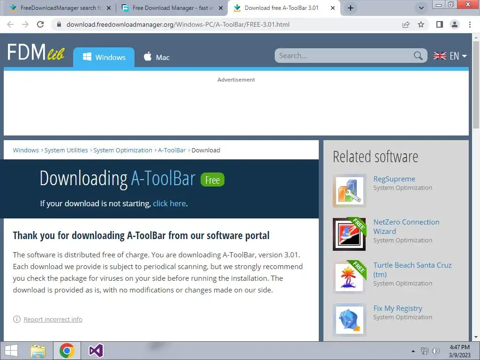This screenshot has height=360, width=480.
Task: Click the scrollbar down arrow
Action: pyautogui.click(x=476, y=337)
